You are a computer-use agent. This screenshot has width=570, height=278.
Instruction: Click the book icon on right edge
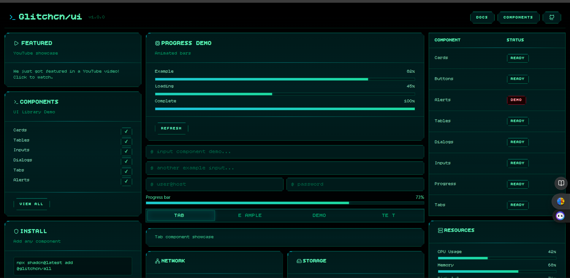coord(561,183)
